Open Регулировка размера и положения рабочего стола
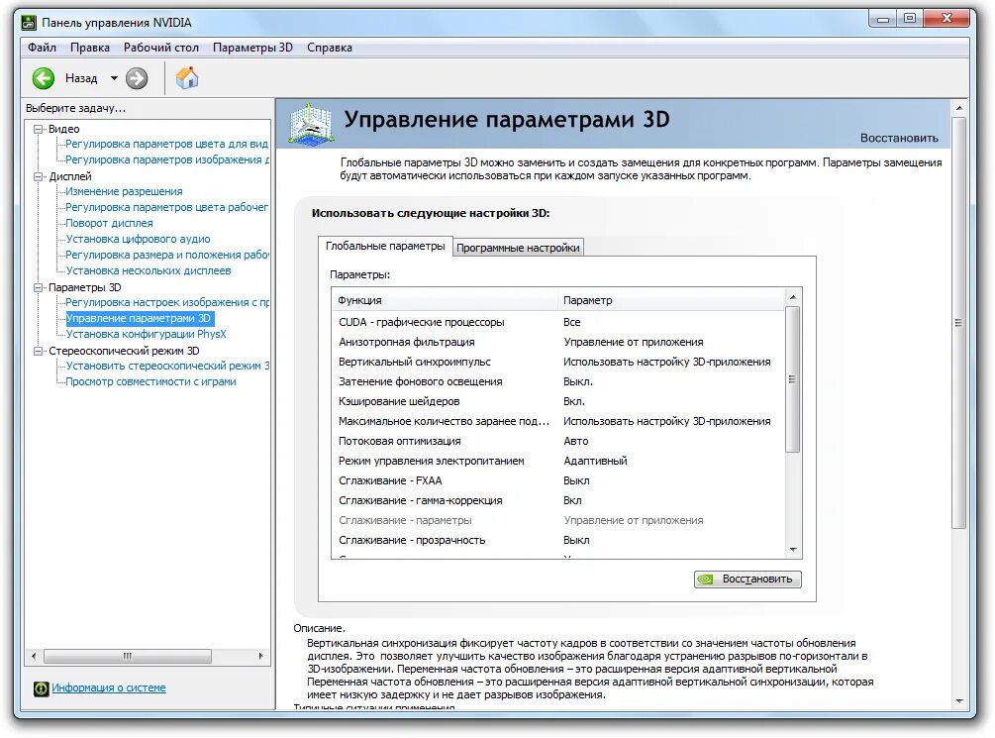 tap(167, 256)
